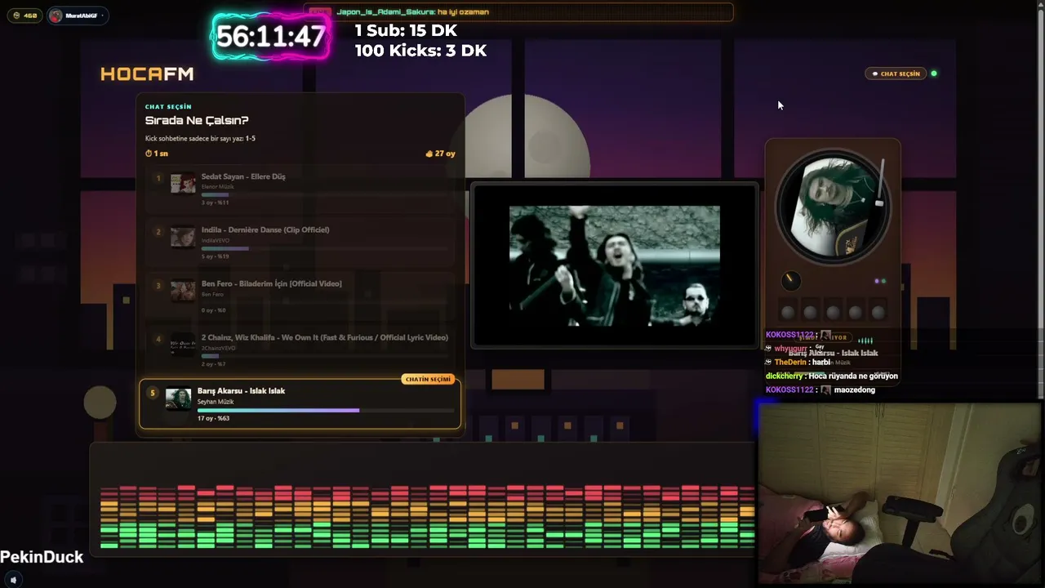This screenshot has height=588, width=1045.
Task: Click the green status dot beside CHAT SEÇSİN
Action: 934,73
